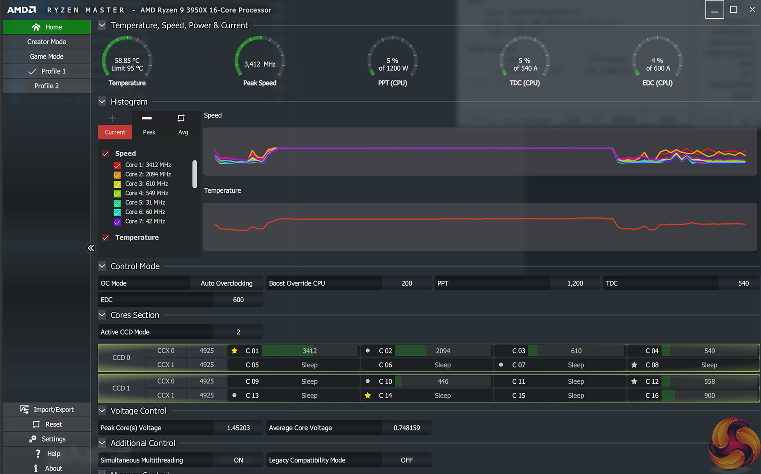Image resolution: width=761 pixels, height=474 pixels.
Task: Uncheck the Speed histogram checkbox
Action: (106, 154)
